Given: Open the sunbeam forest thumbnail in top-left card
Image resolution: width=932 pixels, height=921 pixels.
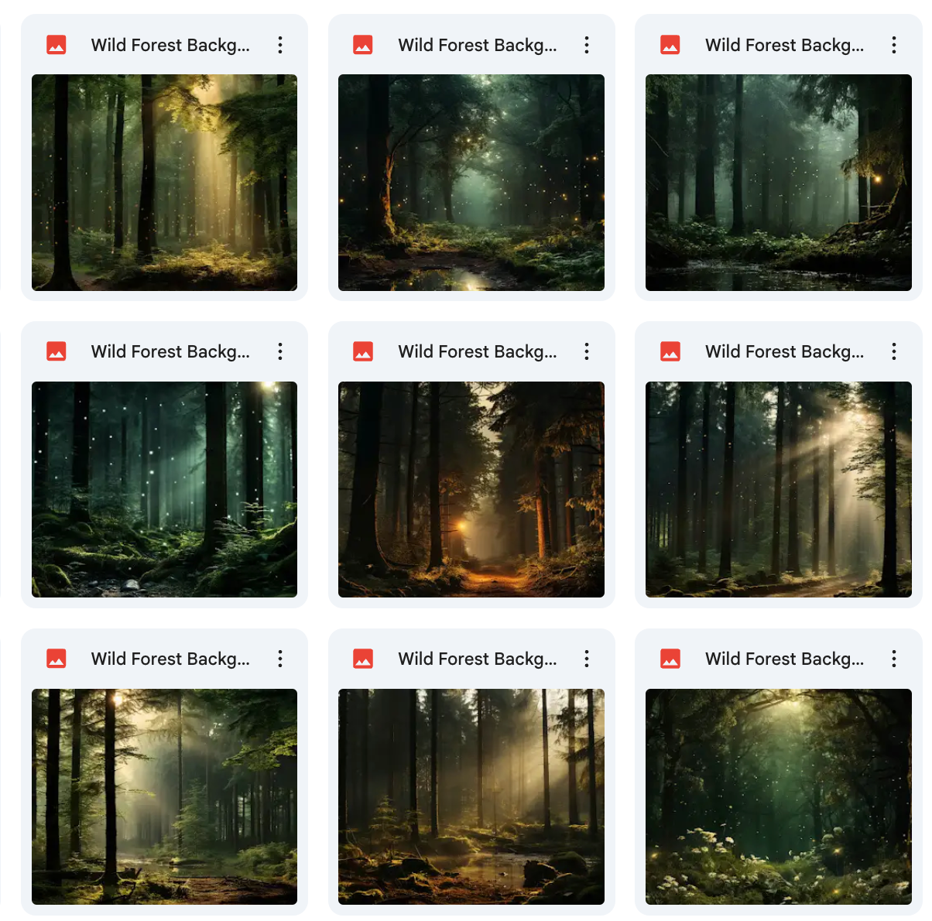Looking at the screenshot, I should click(x=164, y=183).
